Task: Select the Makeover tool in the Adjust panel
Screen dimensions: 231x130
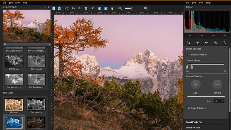Action: [215, 43]
